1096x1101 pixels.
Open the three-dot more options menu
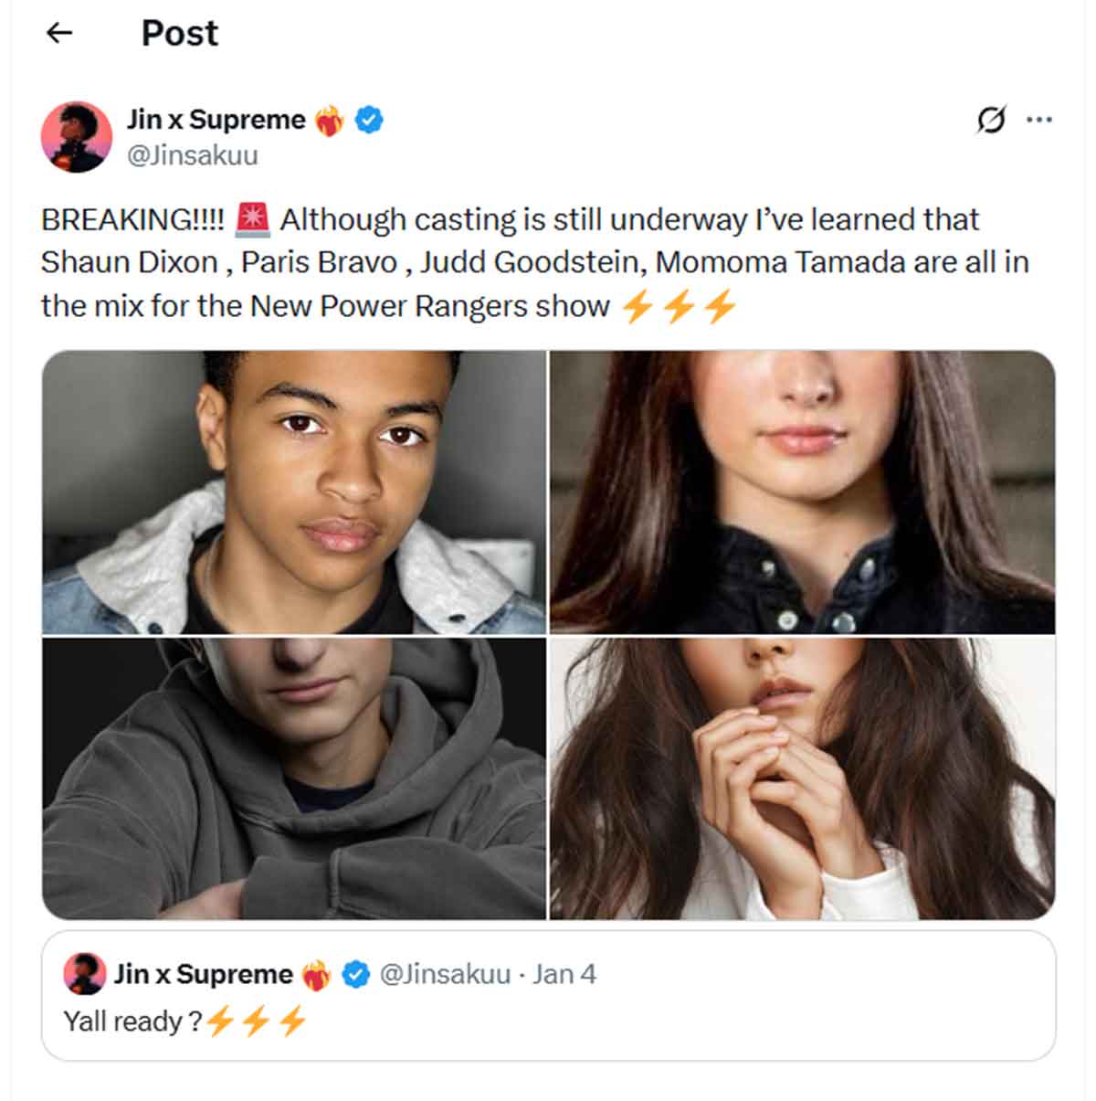(1039, 120)
